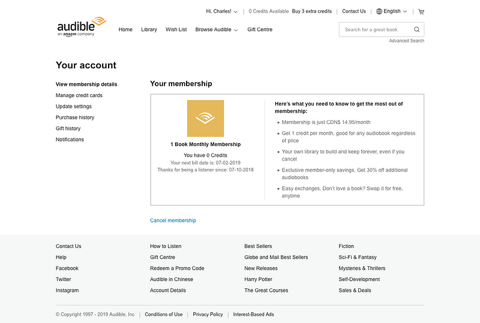This screenshot has width=480, height=323.
Task: Open Redeem a Promo Code footer link
Action: pos(177,268)
